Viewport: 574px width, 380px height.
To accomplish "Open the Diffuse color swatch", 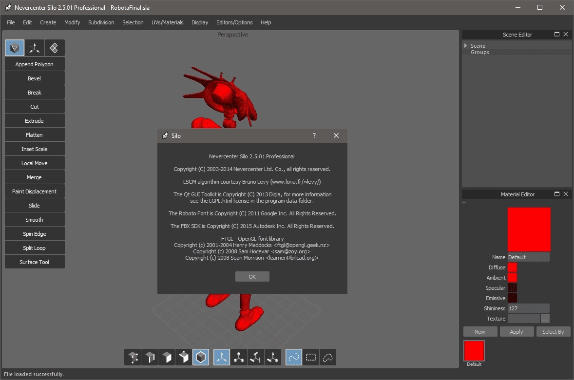I will coord(512,267).
